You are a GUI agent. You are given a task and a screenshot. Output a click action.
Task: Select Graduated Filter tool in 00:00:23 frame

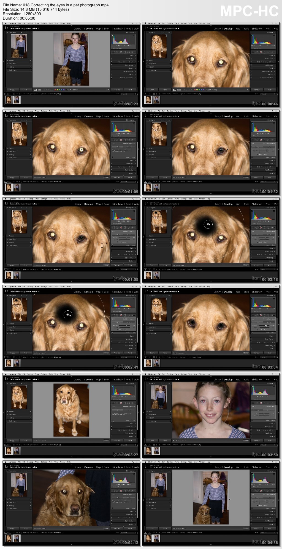point(125,52)
